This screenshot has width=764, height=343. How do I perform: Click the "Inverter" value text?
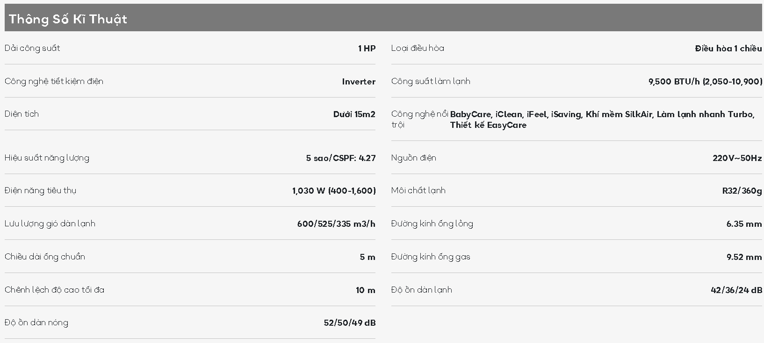(358, 82)
